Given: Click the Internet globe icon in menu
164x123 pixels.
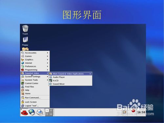Looking at the screenshot, I should point(23,63).
